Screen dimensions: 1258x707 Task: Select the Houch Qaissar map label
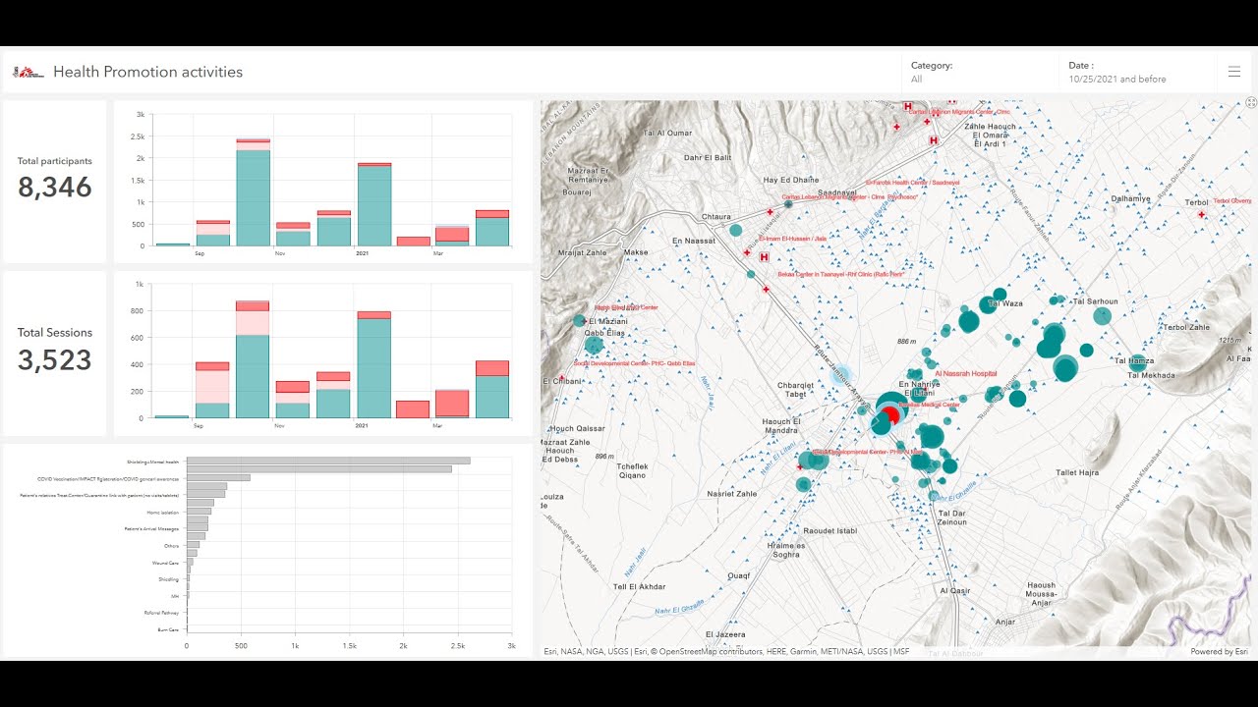[x=575, y=429]
